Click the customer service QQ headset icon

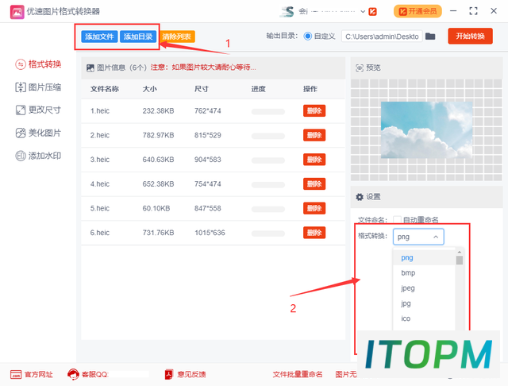click(73, 374)
